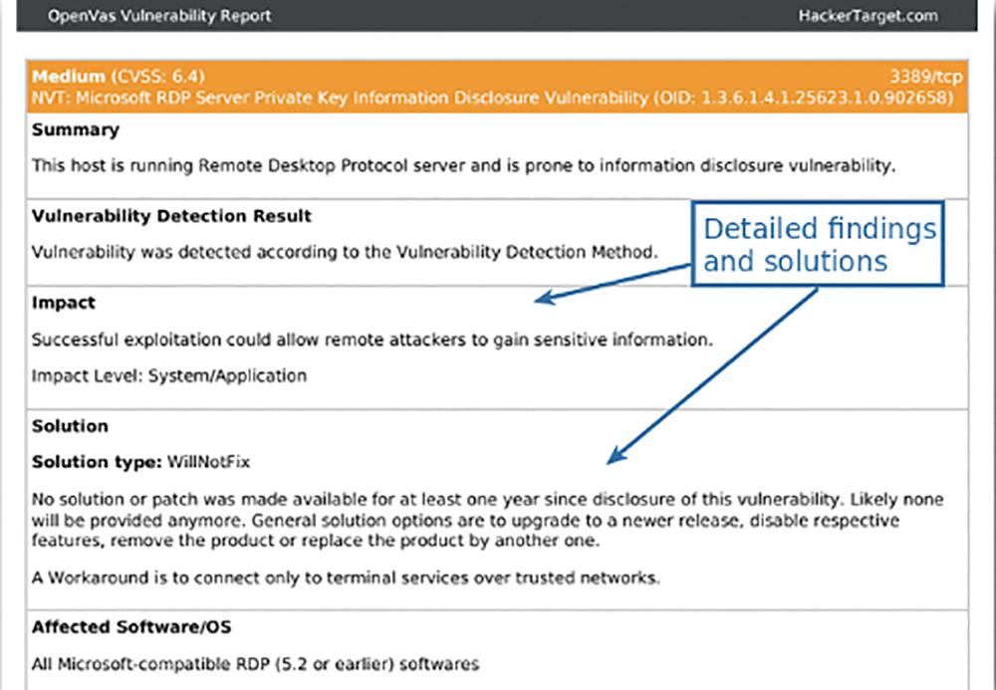Select the Workaround trusted networks sentence
This screenshot has height=690, width=996.
347,578
